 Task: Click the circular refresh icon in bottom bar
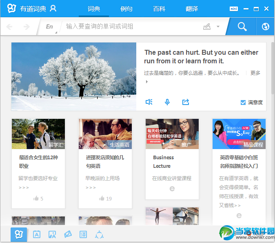pyautogui.click(x=99, y=234)
